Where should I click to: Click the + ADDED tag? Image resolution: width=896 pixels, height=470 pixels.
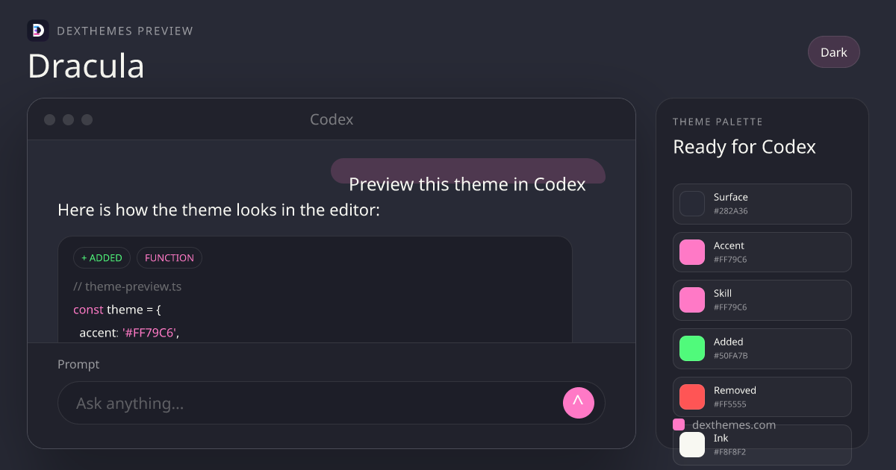pyautogui.click(x=102, y=258)
